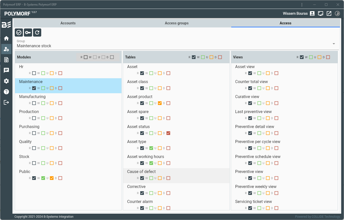Toggle Write checkbox for Asset type table
Image resolution: width=344 pixels, height=220 pixels.
tap(151, 148)
